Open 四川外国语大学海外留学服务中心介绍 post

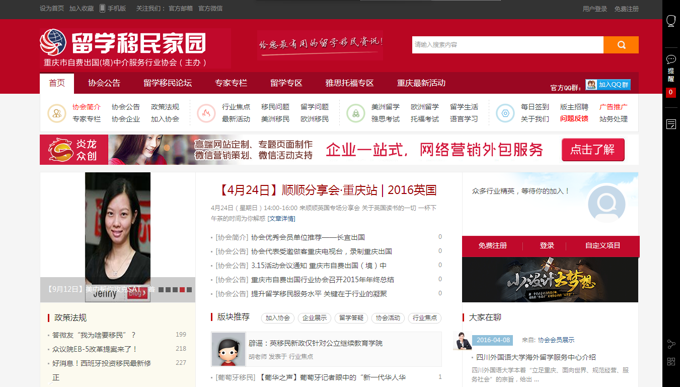pos(536,357)
